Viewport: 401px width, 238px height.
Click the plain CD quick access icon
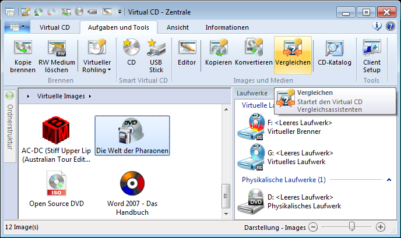point(79,12)
